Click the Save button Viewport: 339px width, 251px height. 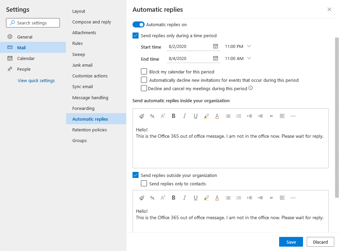pyautogui.click(x=291, y=242)
